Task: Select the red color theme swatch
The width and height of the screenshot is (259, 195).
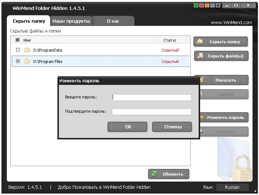Action: click(202, 5)
